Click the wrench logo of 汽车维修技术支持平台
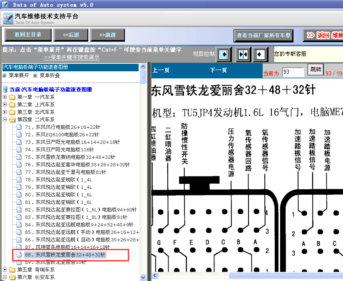 click(x=8, y=19)
